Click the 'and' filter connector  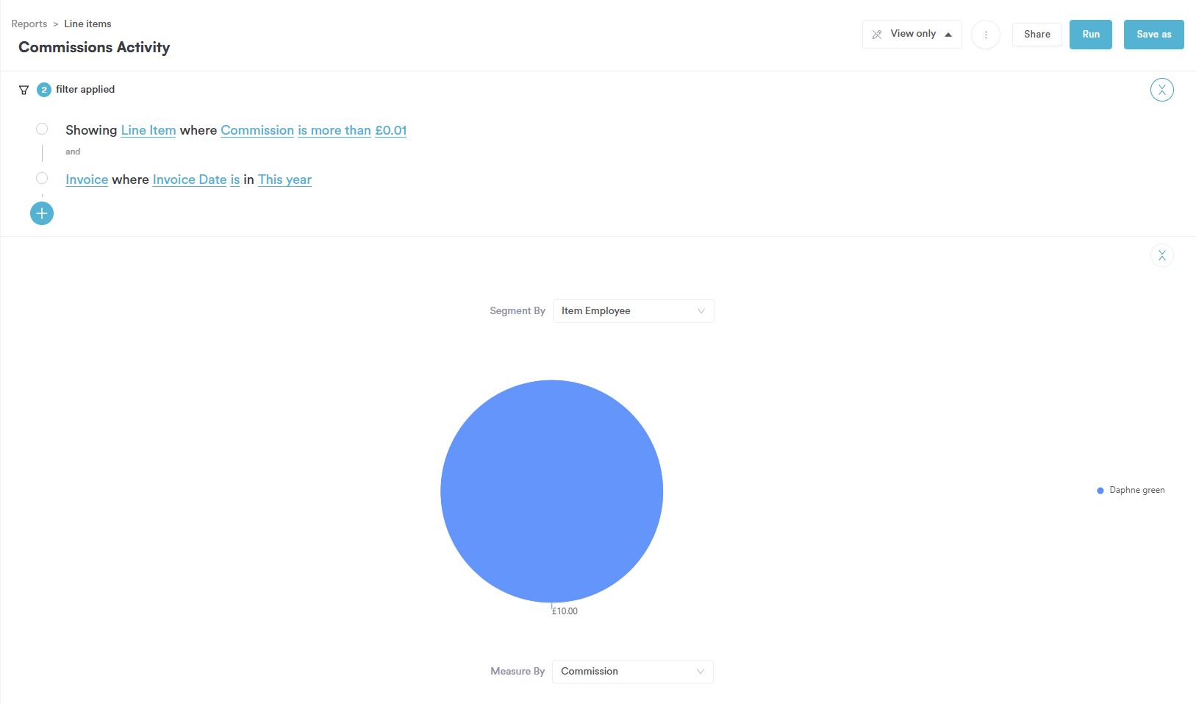pos(73,152)
